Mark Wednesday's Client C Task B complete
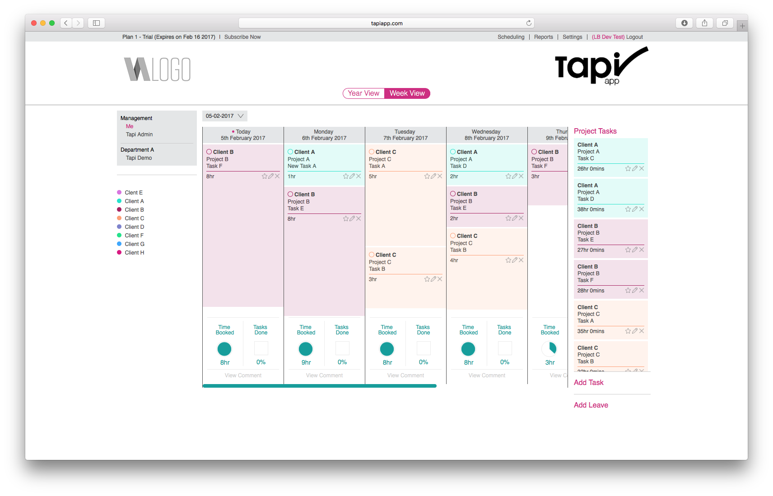The width and height of the screenshot is (773, 496). click(x=453, y=236)
